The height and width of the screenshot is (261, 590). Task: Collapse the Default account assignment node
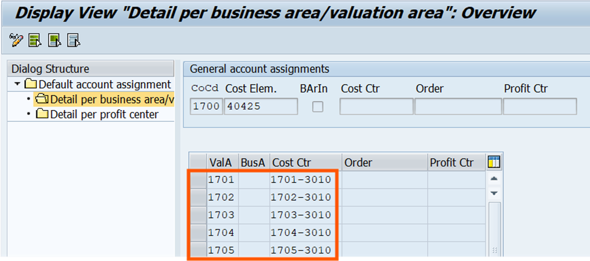[18, 85]
